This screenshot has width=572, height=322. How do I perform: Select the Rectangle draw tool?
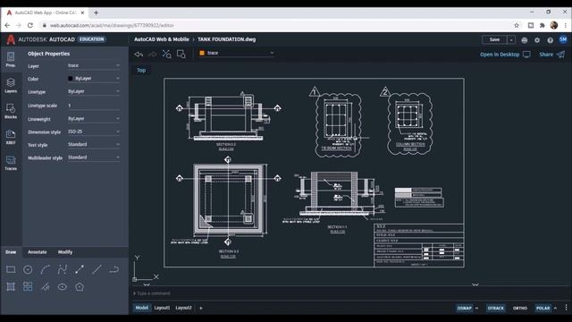tap(11, 270)
